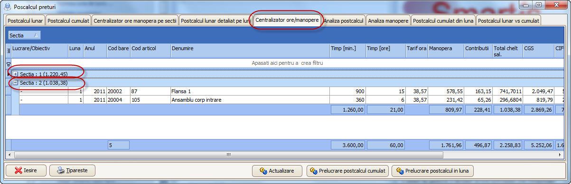Click the Iesire button
This screenshot has height=184, width=571.
click(26, 170)
